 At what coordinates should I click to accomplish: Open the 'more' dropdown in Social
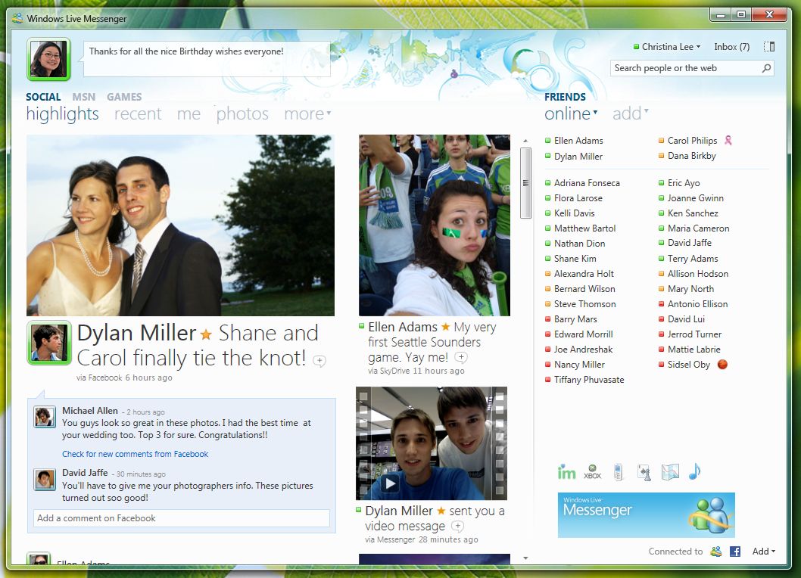click(x=307, y=114)
